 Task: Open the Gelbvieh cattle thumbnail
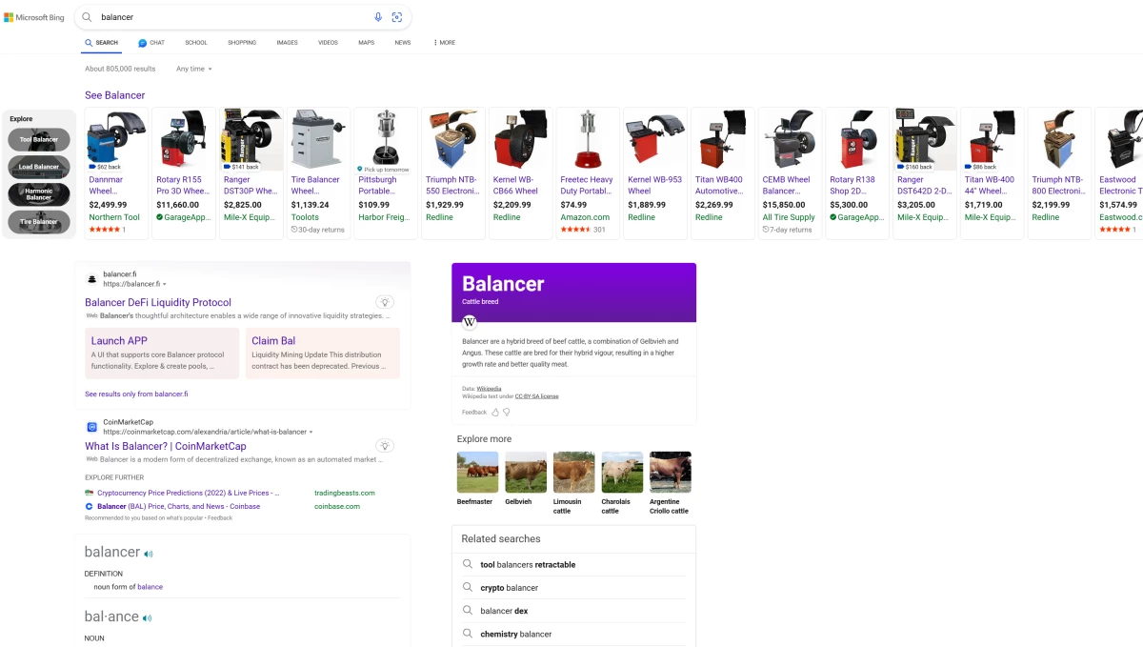pyautogui.click(x=526, y=473)
